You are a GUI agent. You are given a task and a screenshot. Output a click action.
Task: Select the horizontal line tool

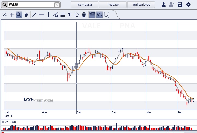(x=41, y=15)
